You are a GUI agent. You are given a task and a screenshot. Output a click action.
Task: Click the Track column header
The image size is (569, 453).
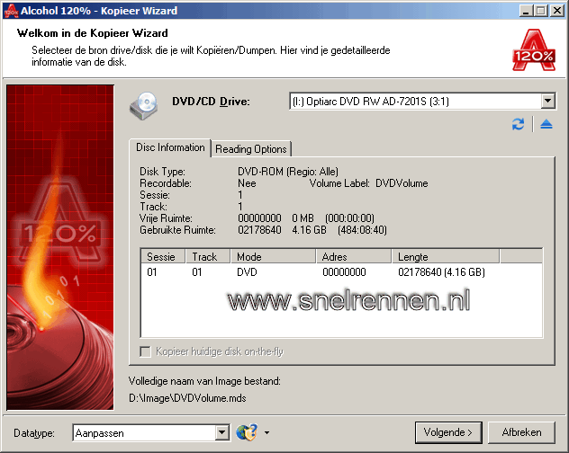click(x=208, y=256)
